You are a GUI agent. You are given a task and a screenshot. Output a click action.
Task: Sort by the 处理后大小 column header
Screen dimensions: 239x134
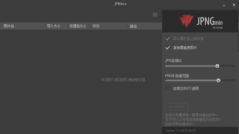[79, 26]
